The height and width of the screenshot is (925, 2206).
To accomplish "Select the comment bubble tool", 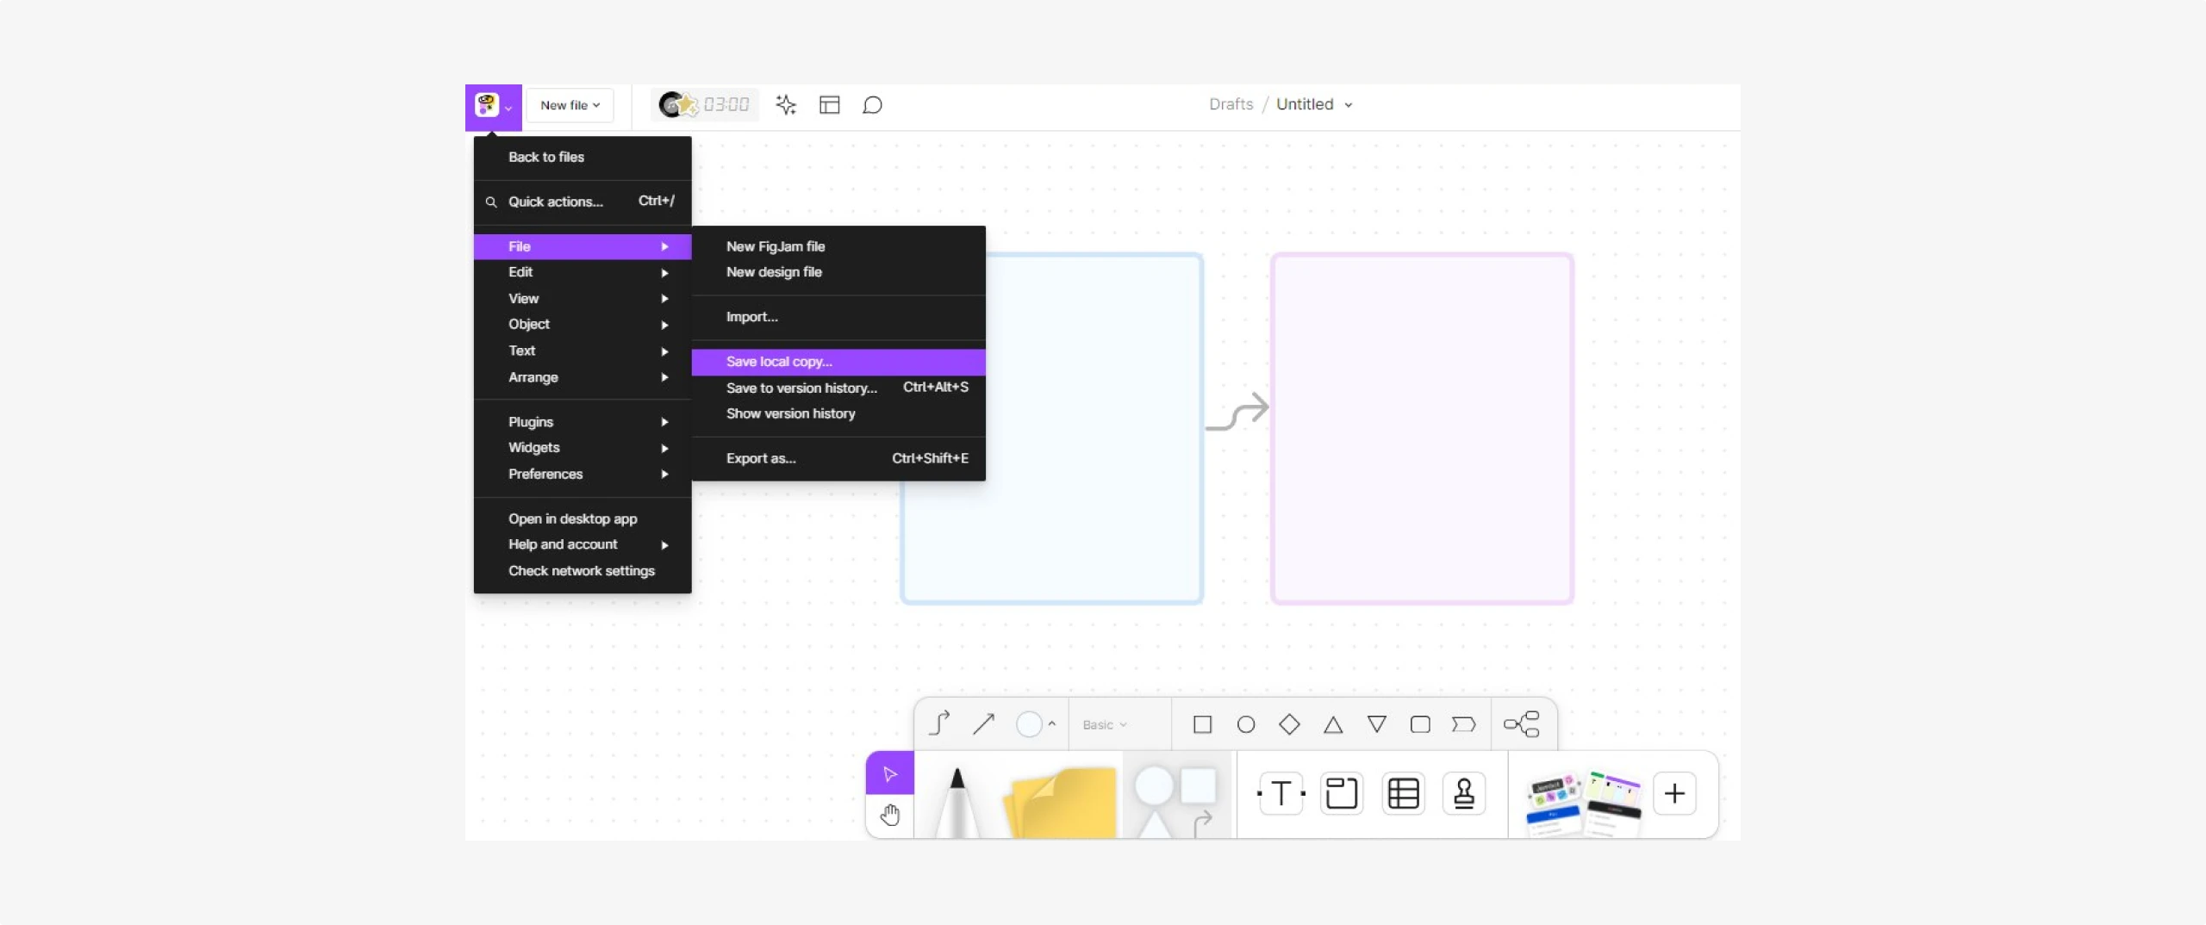I will point(872,105).
